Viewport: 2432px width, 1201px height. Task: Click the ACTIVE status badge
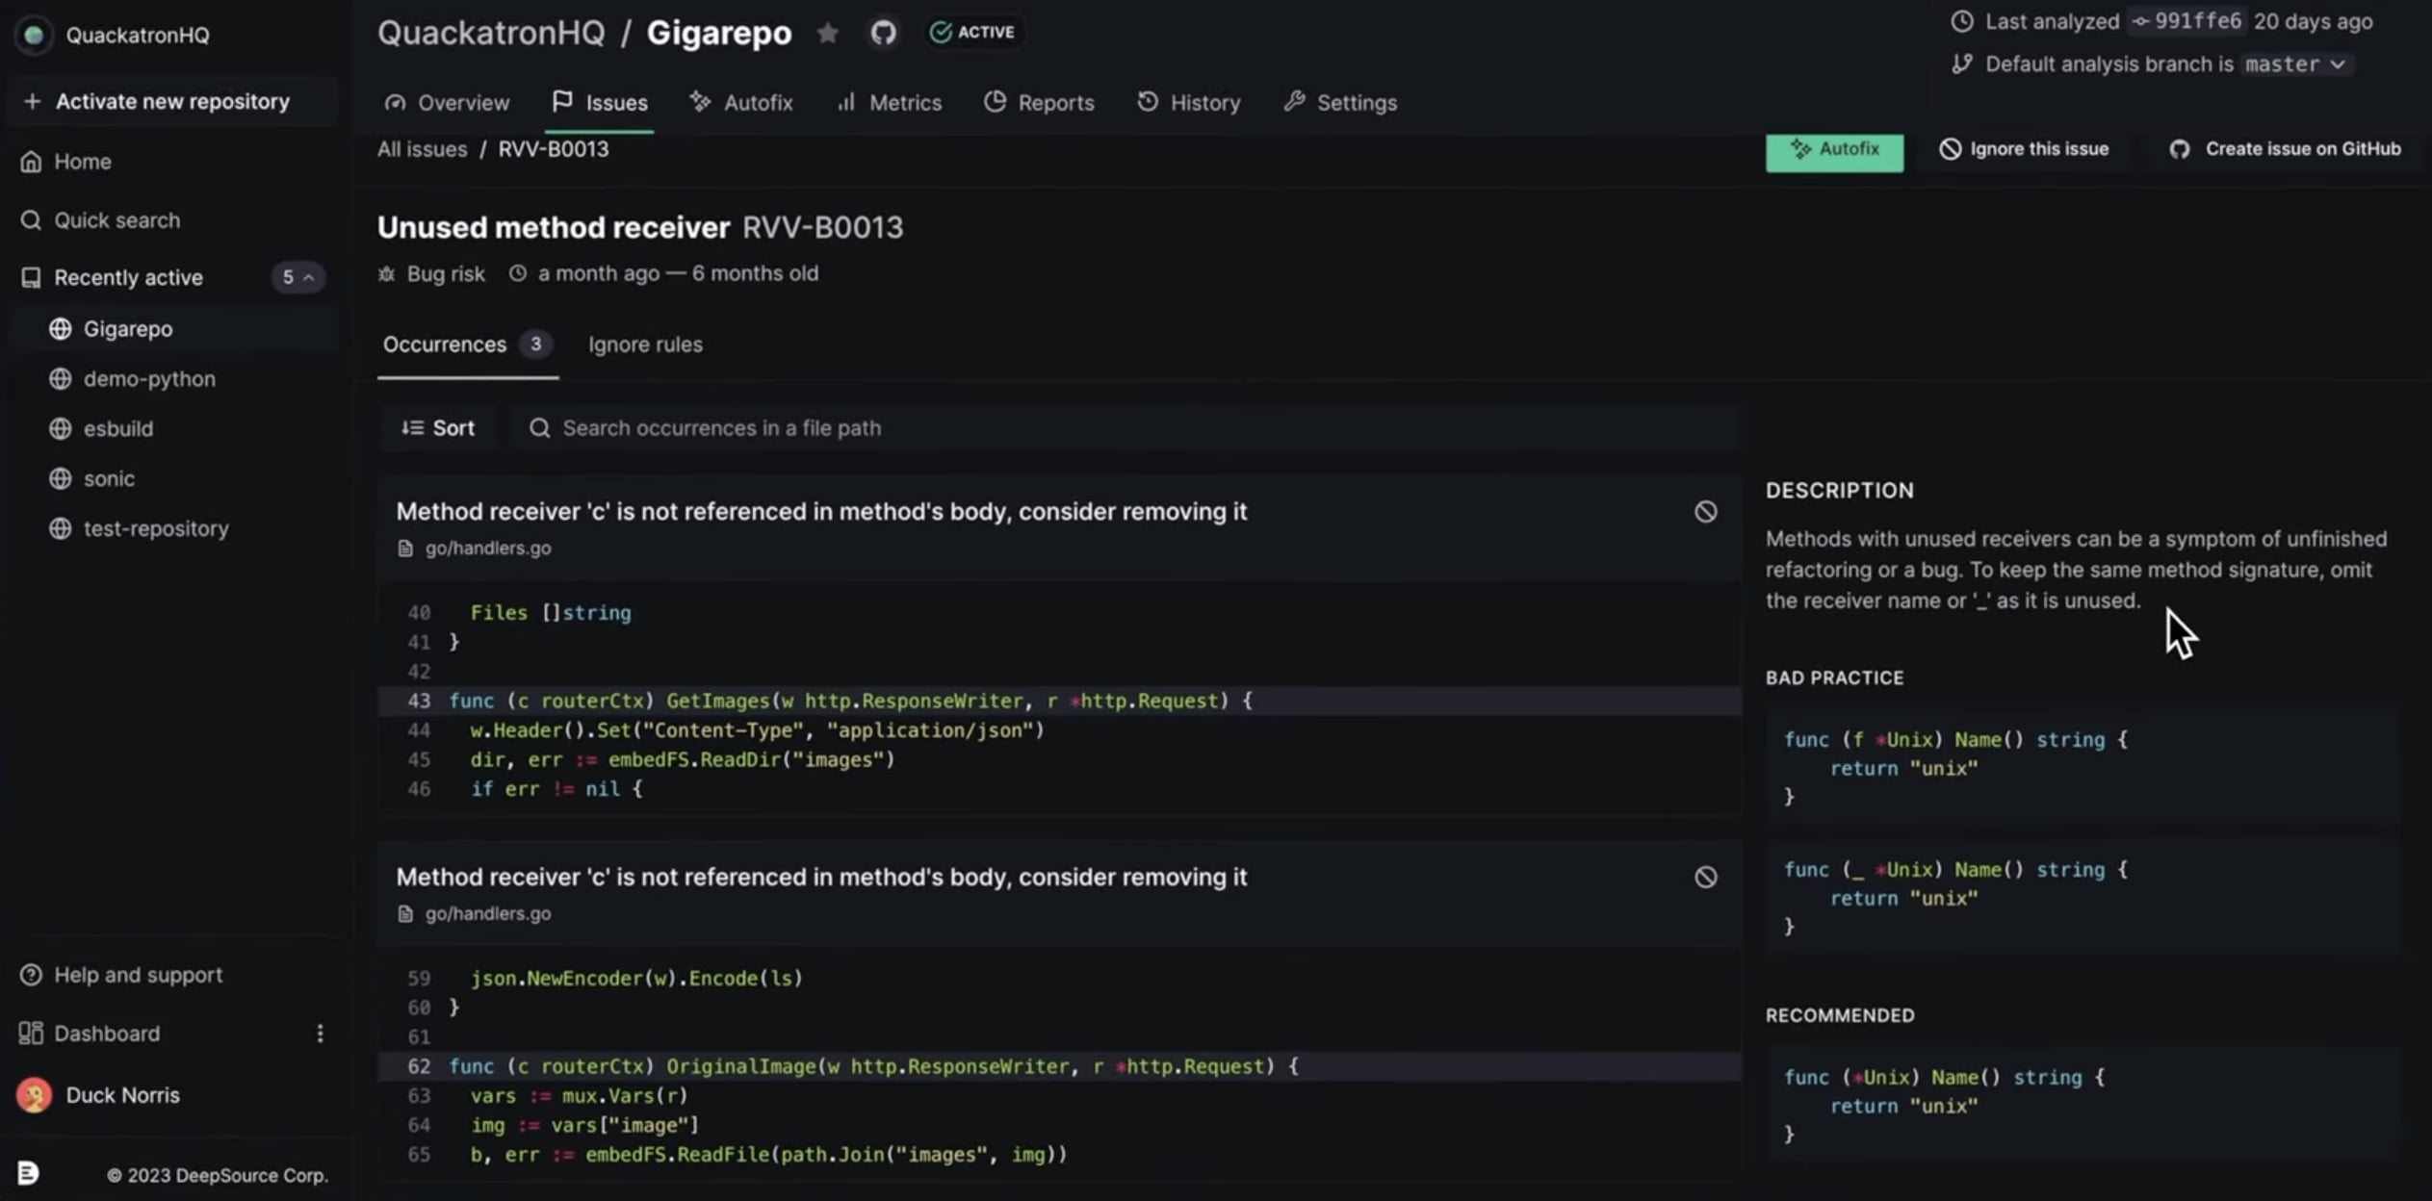pos(972,32)
